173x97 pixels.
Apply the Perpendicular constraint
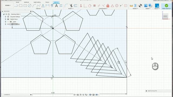(x=103, y=6)
